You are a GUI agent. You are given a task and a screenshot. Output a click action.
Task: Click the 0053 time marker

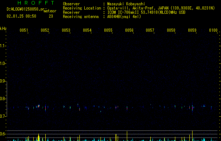click(x=66, y=30)
